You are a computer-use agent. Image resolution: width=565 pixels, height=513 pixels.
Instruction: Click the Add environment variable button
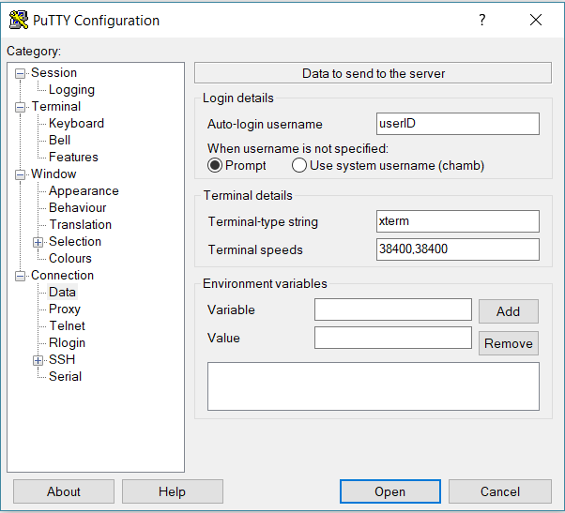(x=508, y=311)
